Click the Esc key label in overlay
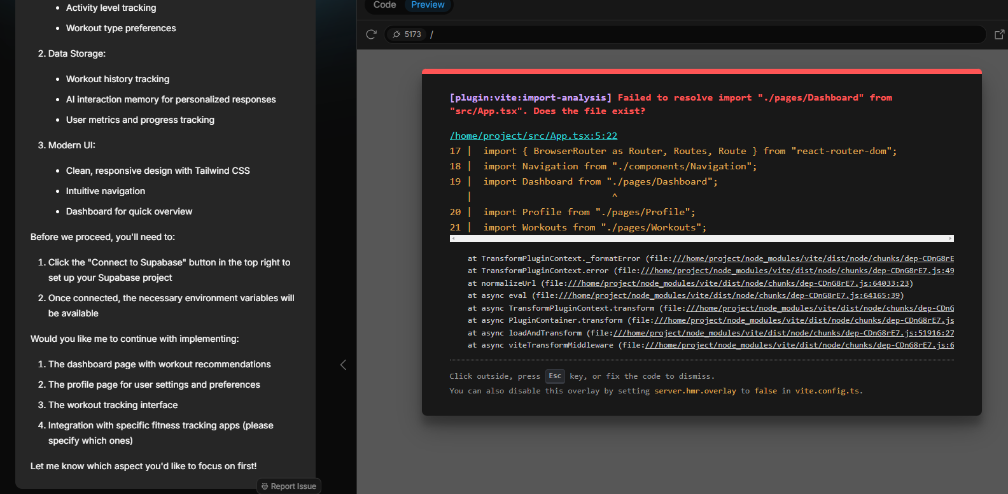 click(555, 376)
